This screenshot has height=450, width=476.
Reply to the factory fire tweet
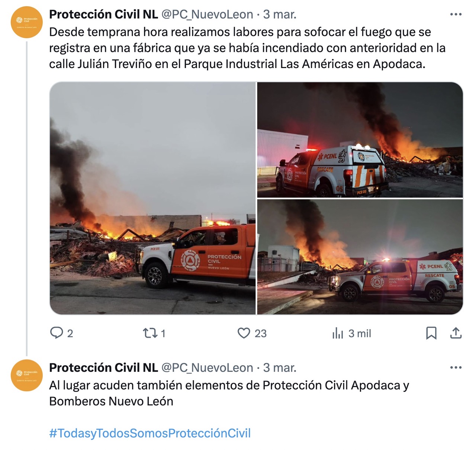pyautogui.click(x=62, y=333)
